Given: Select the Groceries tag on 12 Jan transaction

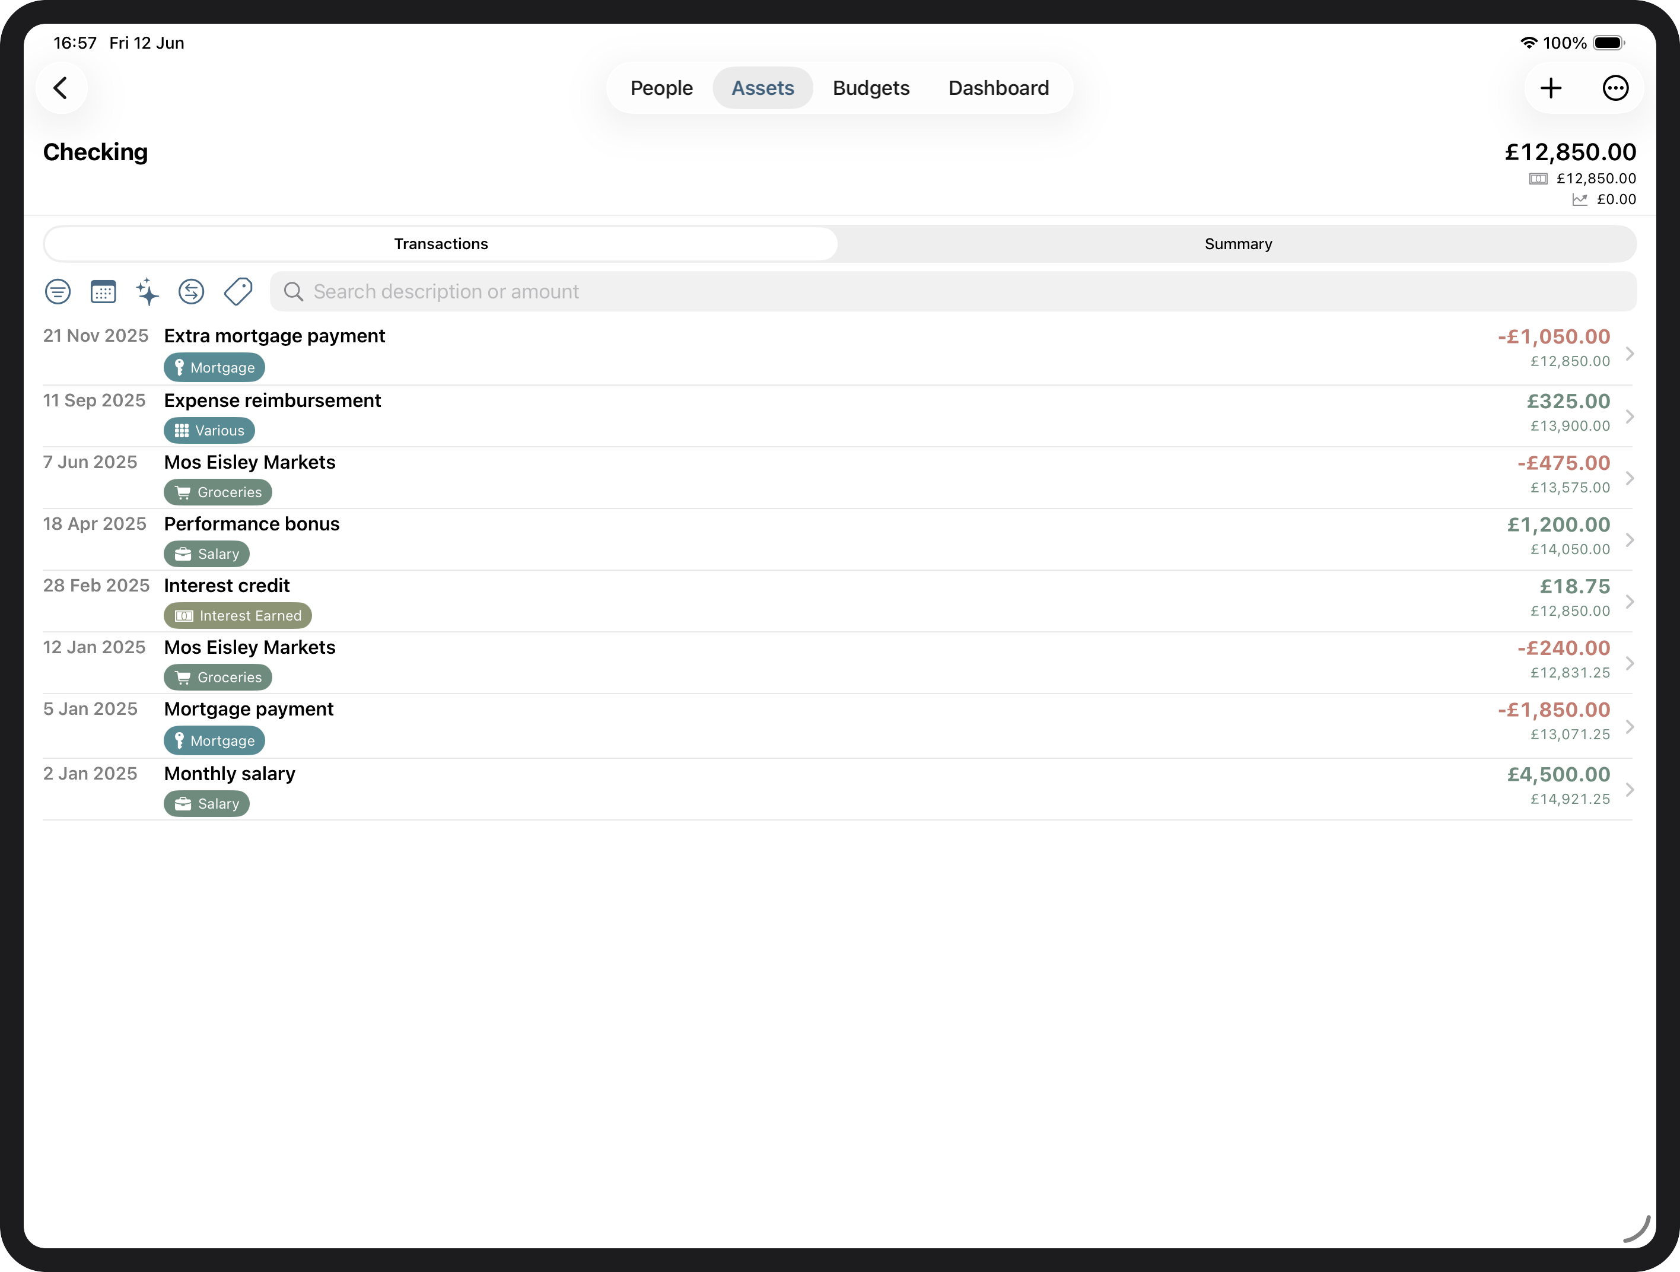Looking at the screenshot, I should coord(218,678).
